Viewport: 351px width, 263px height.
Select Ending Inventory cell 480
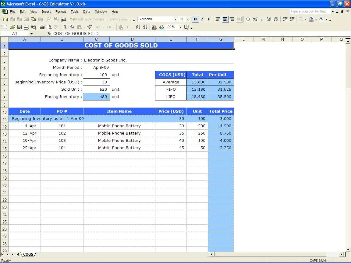pos(96,96)
